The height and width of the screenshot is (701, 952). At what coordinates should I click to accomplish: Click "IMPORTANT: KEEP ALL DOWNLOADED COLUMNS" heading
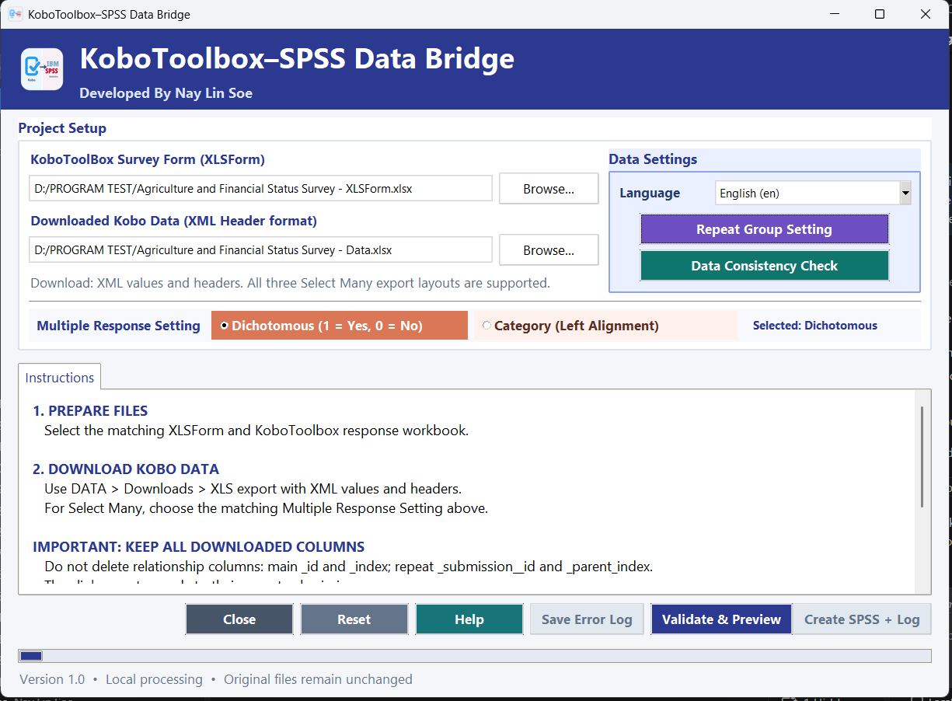[x=199, y=547]
